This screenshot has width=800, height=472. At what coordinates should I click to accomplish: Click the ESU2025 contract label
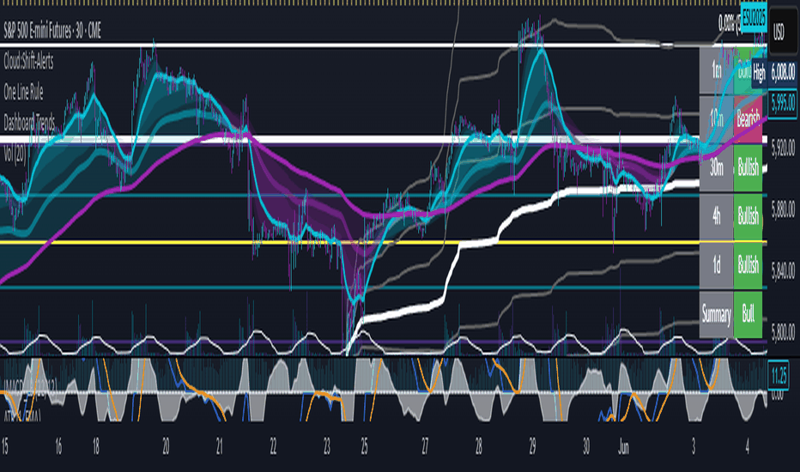pyautogui.click(x=754, y=19)
